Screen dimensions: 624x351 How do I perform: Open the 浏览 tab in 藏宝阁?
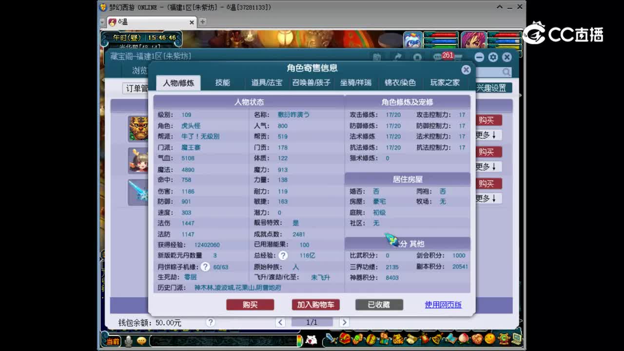click(139, 71)
